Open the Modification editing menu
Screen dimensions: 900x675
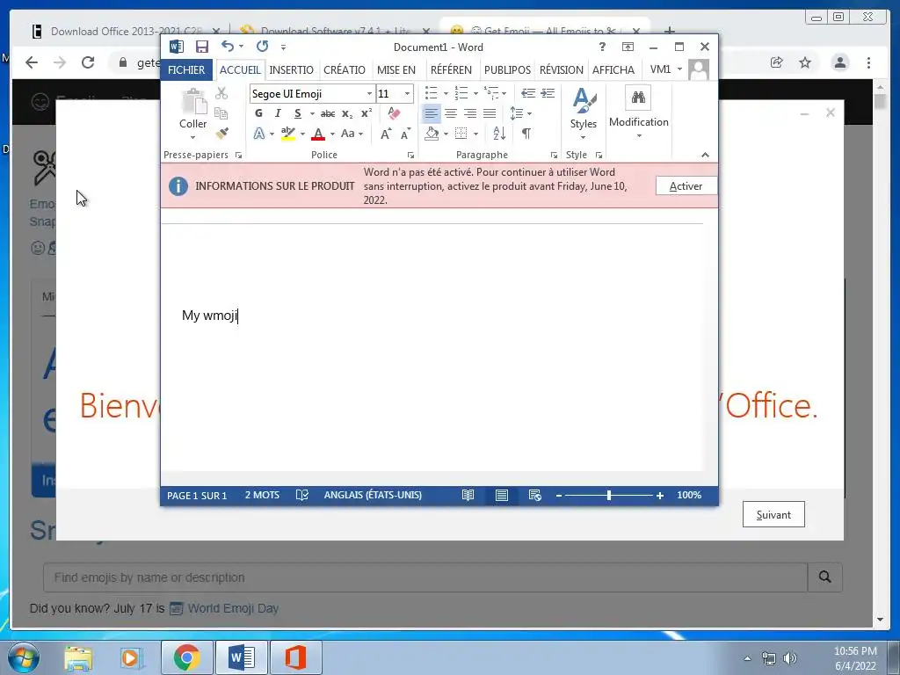point(638,113)
